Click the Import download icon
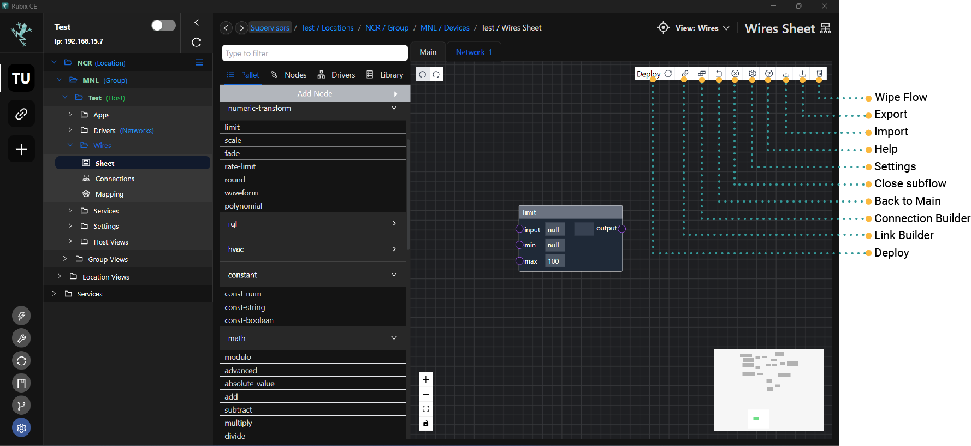Image resolution: width=971 pixels, height=446 pixels. coord(786,74)
